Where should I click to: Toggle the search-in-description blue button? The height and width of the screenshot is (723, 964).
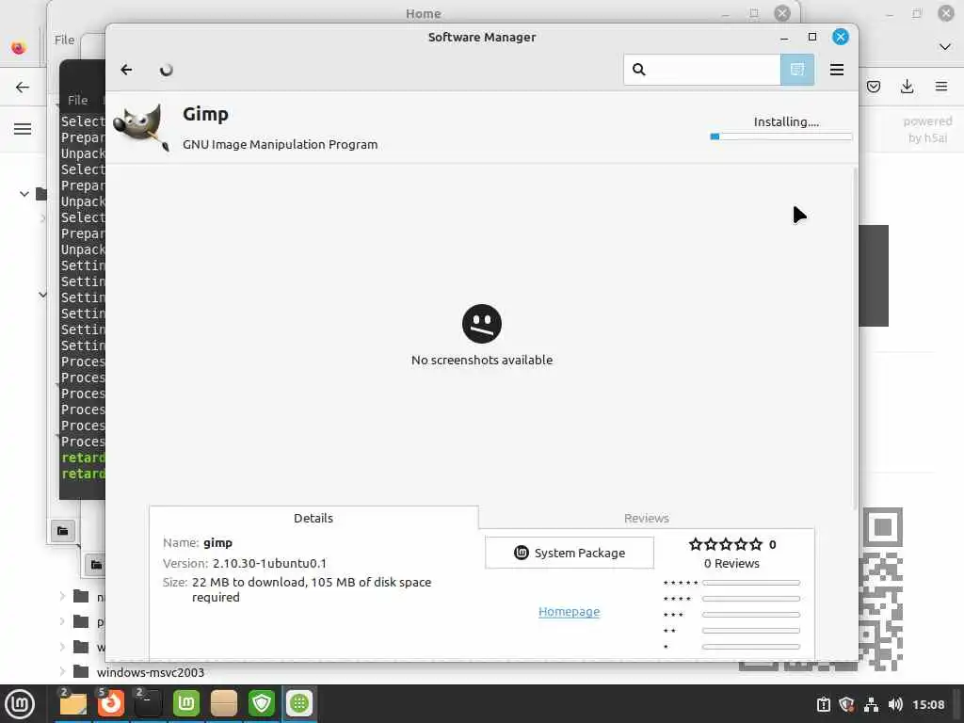tap(797, 70)
